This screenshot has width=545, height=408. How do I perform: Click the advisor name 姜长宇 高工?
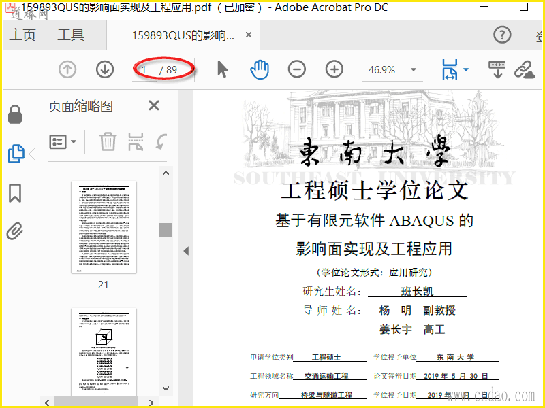tap(412, 329)
